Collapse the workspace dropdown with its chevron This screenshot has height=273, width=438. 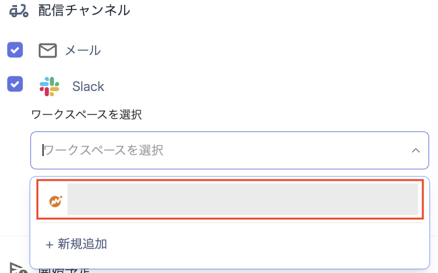pyautogui.click(x=416, y=150)
